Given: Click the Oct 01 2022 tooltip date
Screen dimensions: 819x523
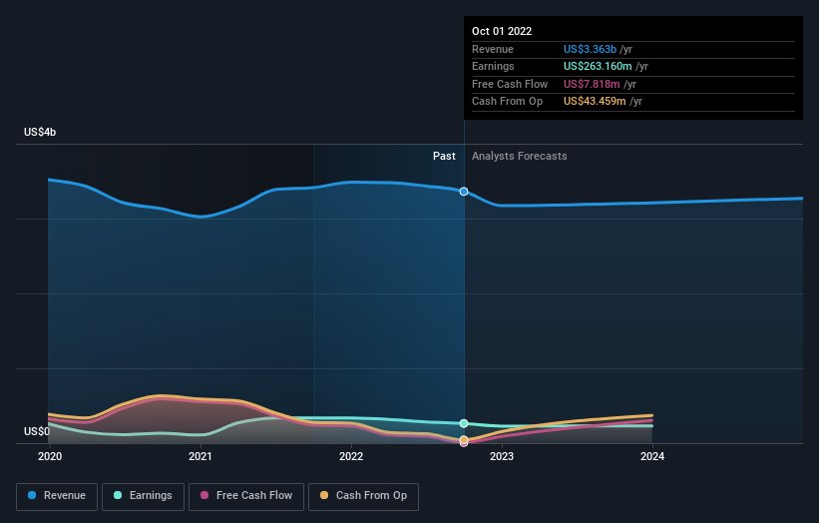Looking at the screenshot, I should point(502,31).
